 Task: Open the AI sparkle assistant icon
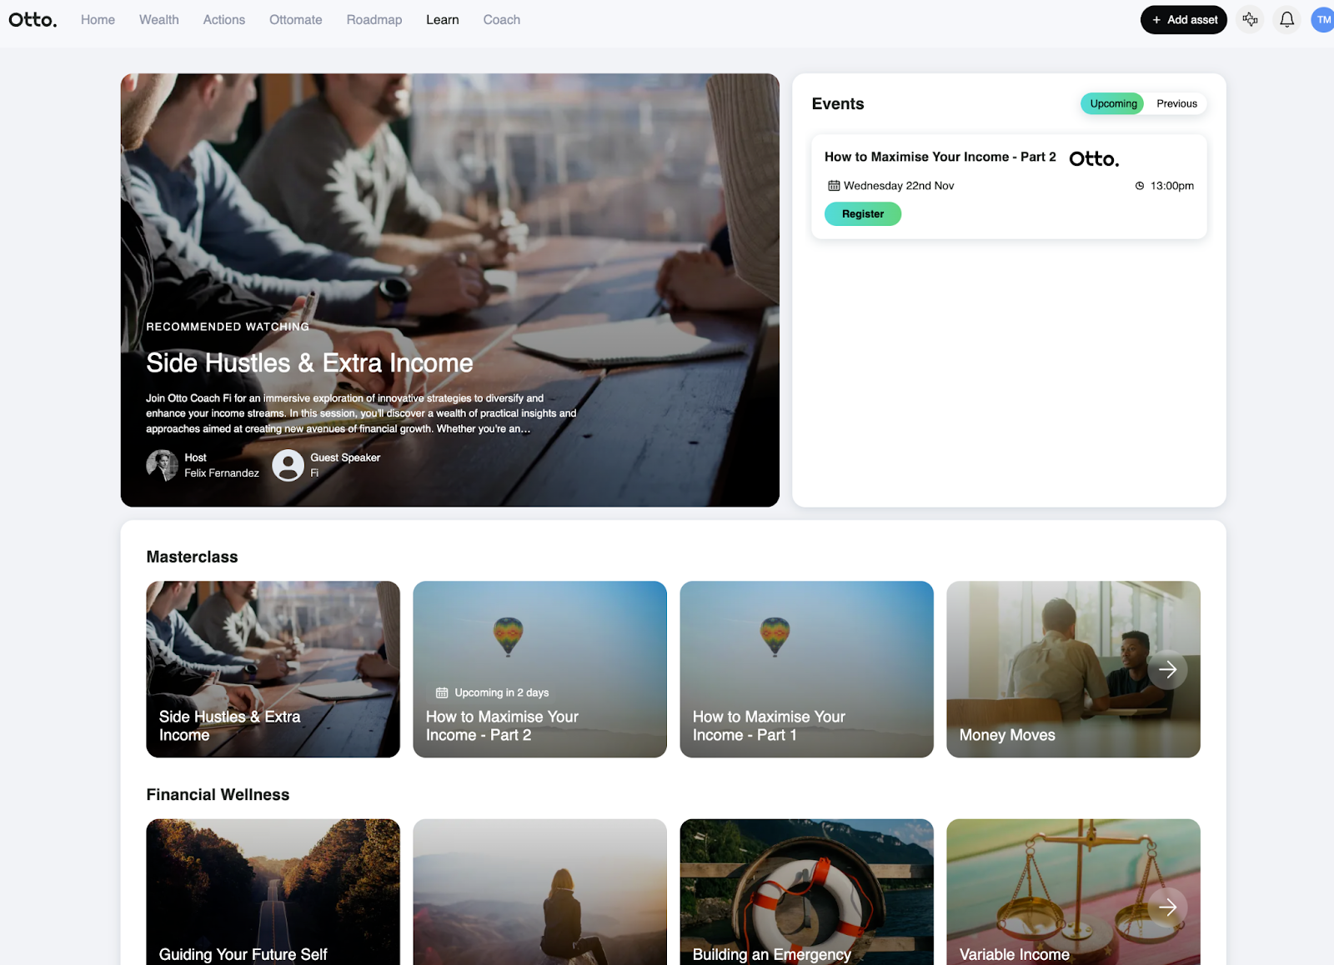(x=1250, y=20)
